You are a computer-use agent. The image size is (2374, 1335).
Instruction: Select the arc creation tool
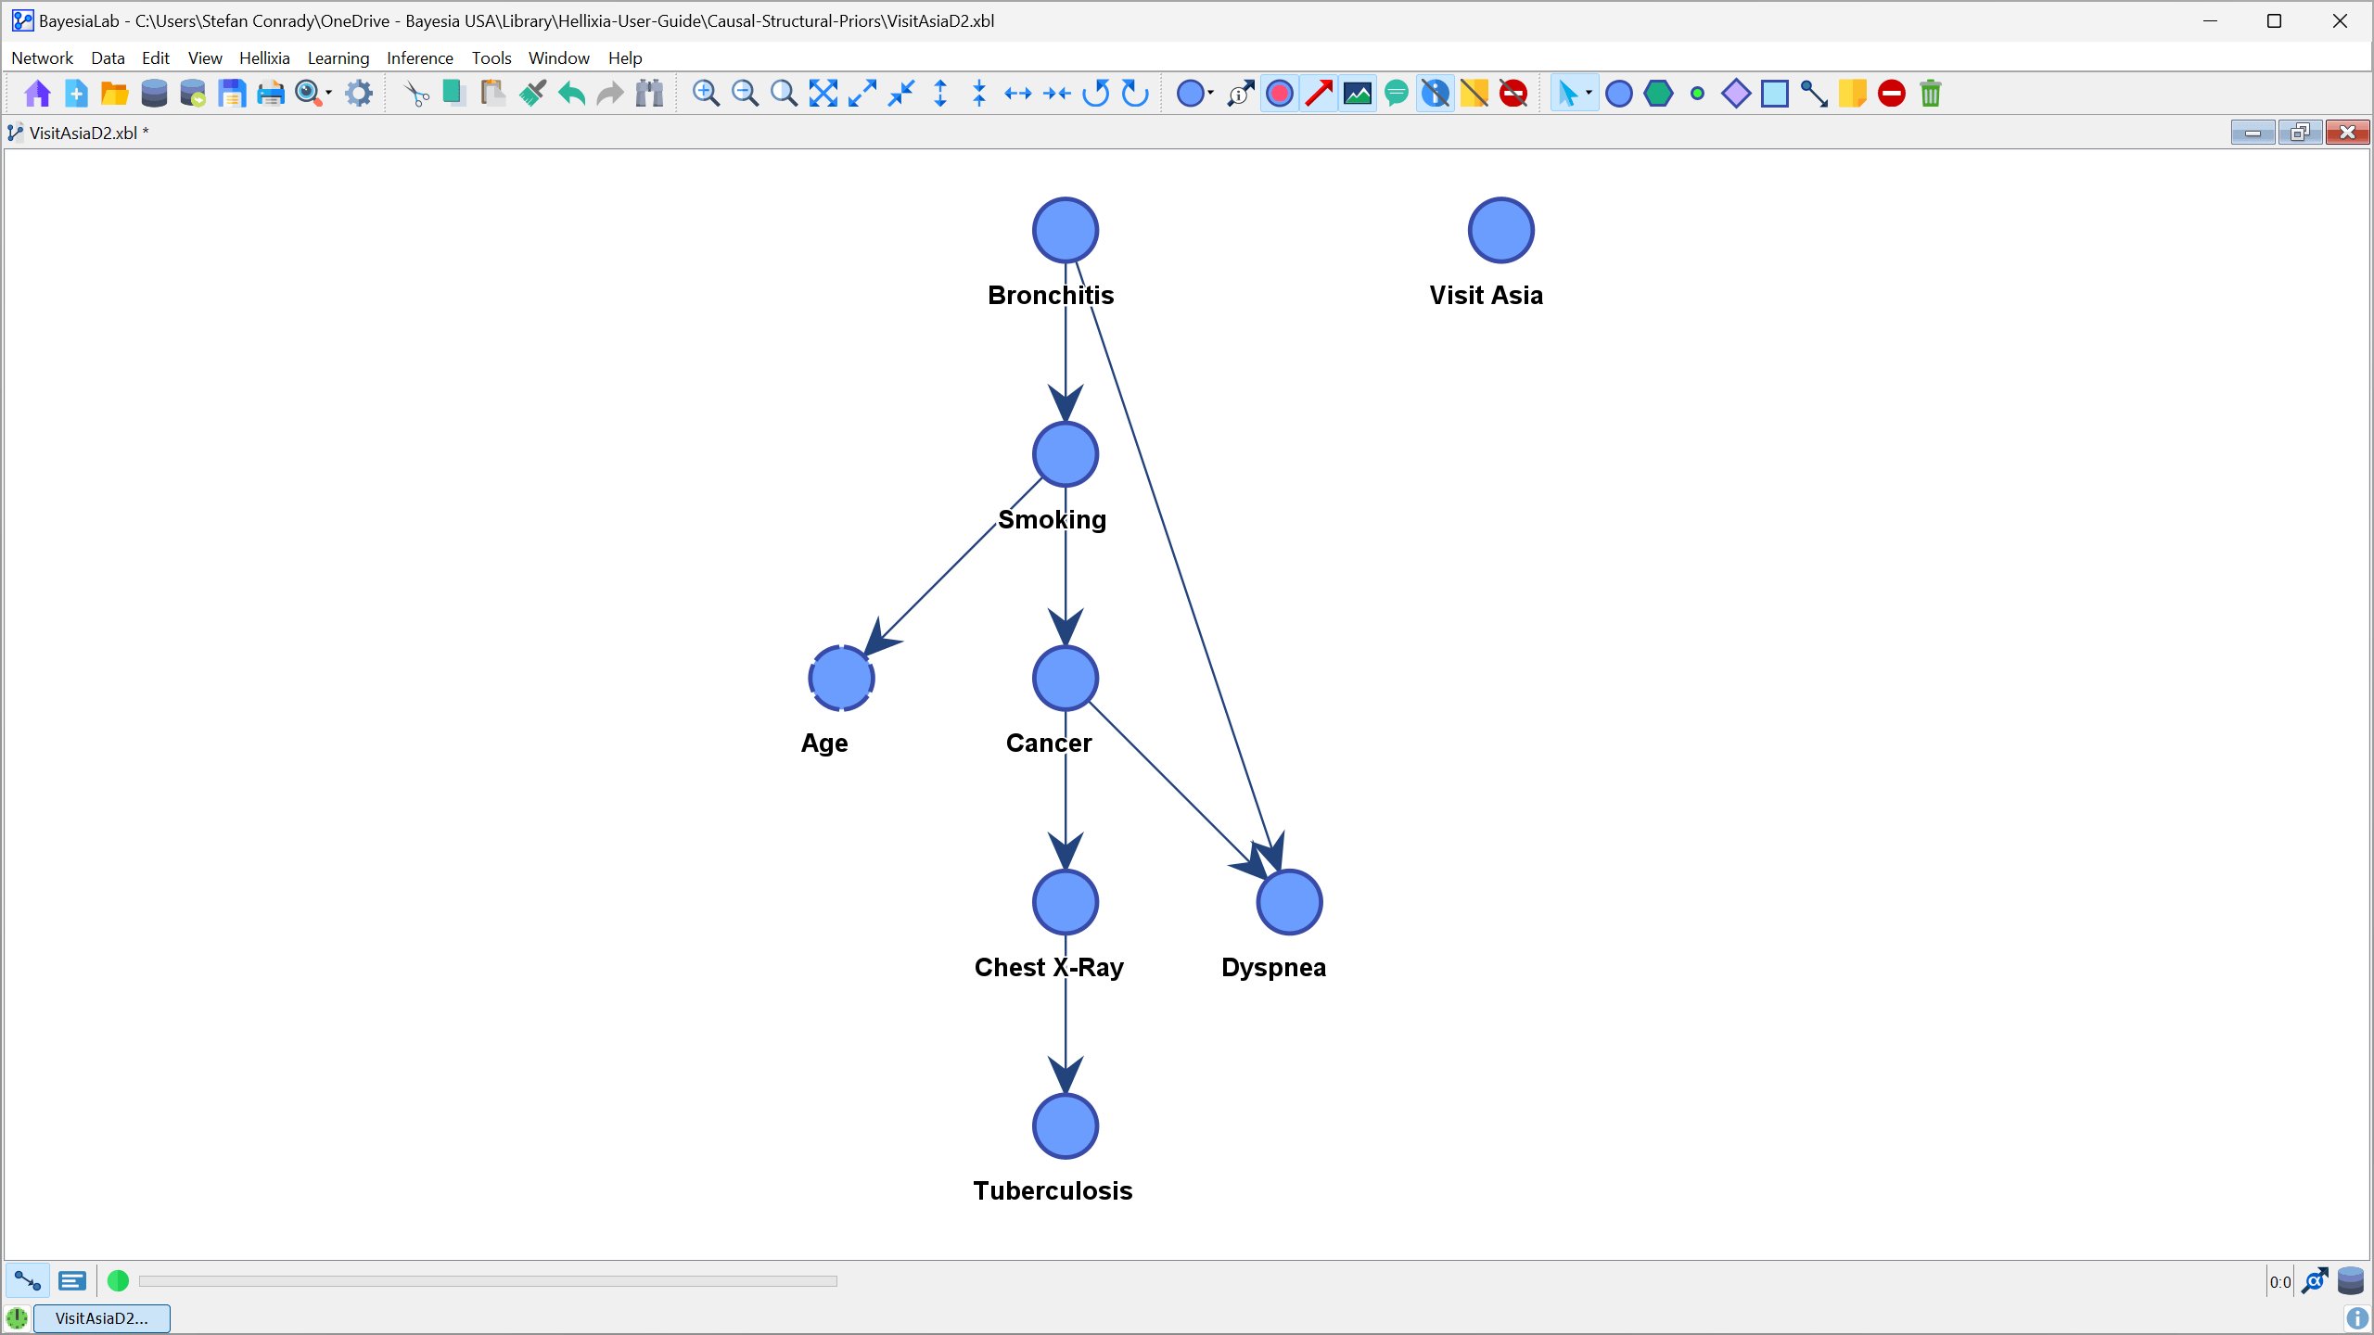click(x=1813, y=94)
